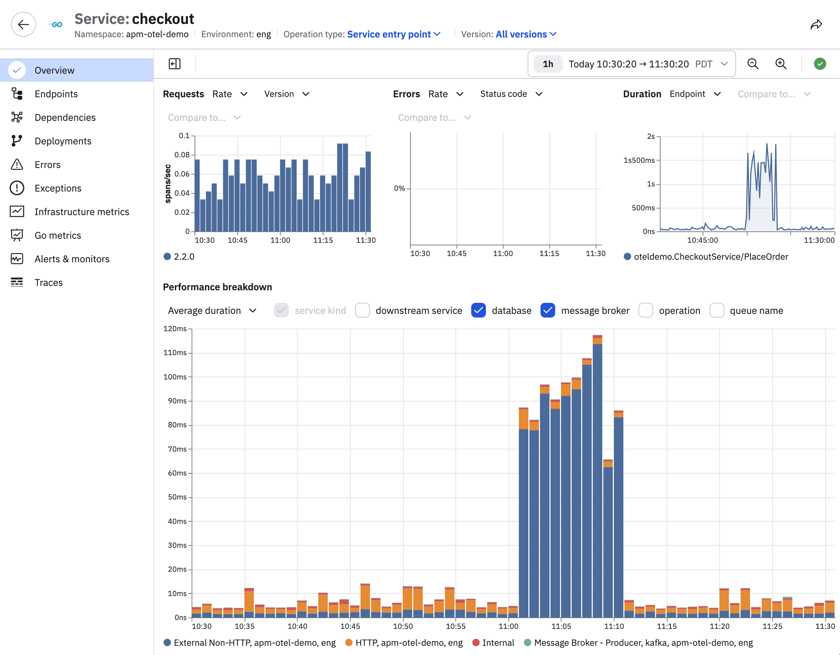Enable the downstream service checkbox
This screenshot has height=655, width=840.
(x=362, y=311)
